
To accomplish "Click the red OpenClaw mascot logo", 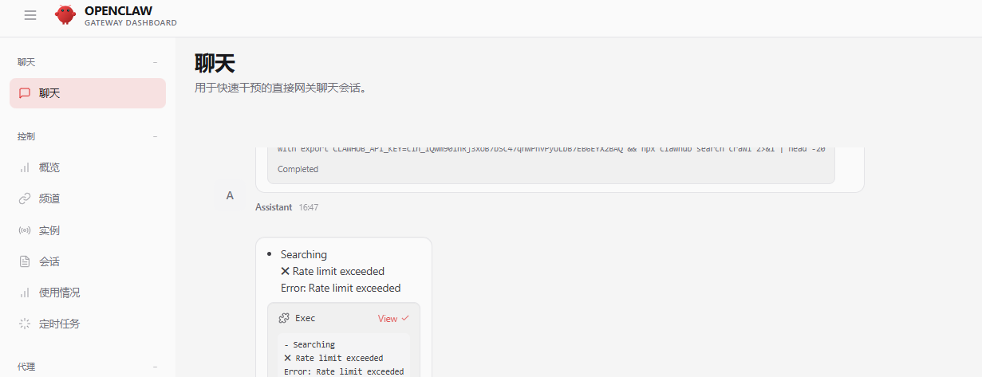I will coord(65,15).
